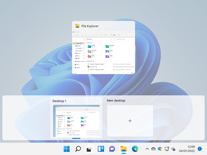Switch to the Desktop 1 thumbnail
Viewport: 207px width, 155px height.
[x=76, y=118]
